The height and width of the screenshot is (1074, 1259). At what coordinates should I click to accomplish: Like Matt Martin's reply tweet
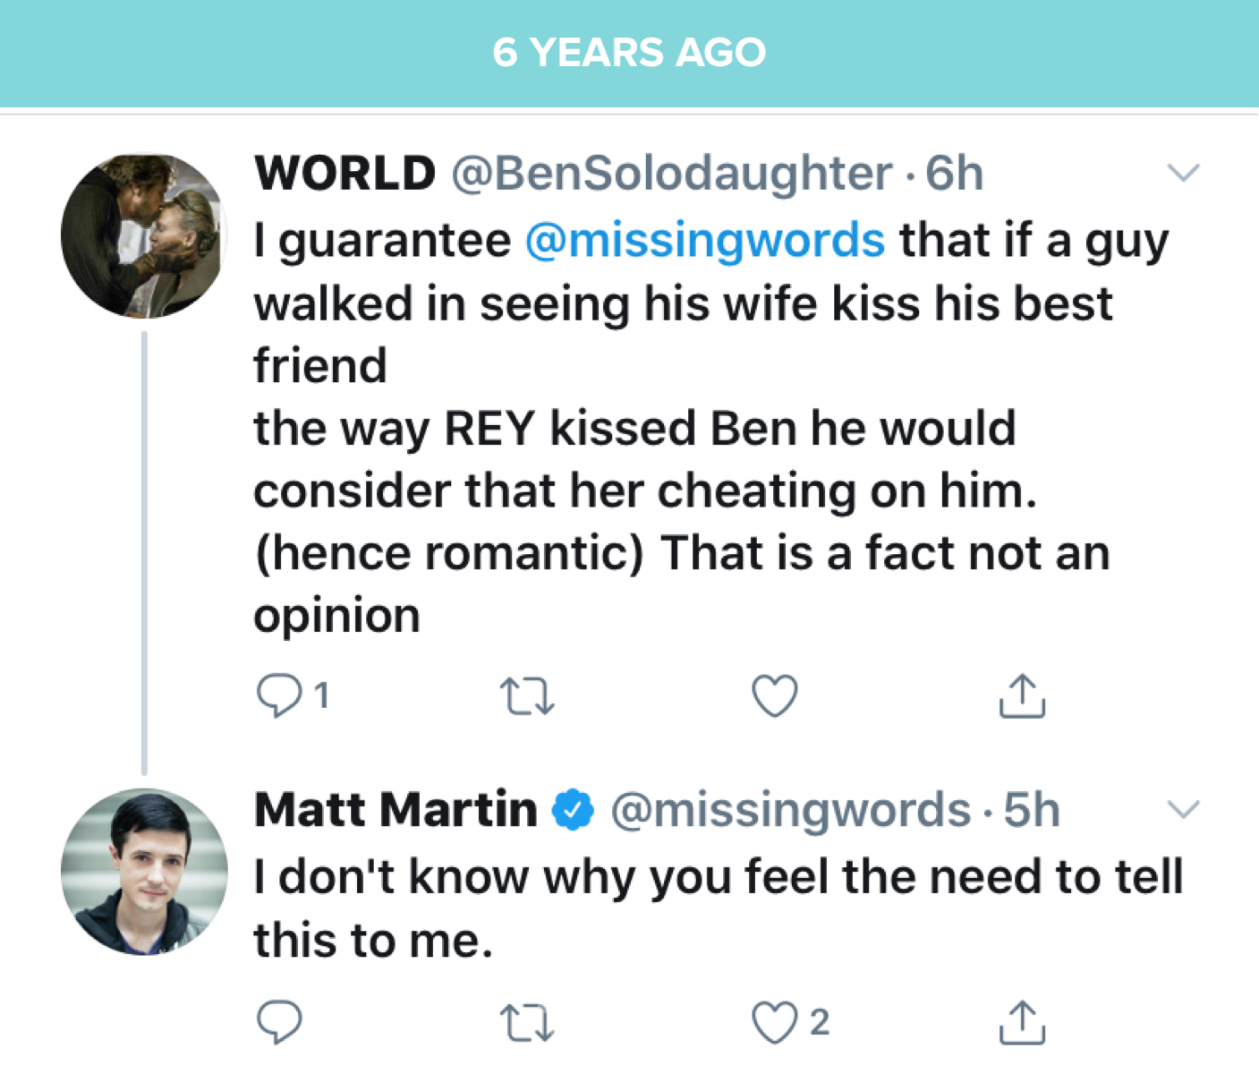tap(774, 1022)
